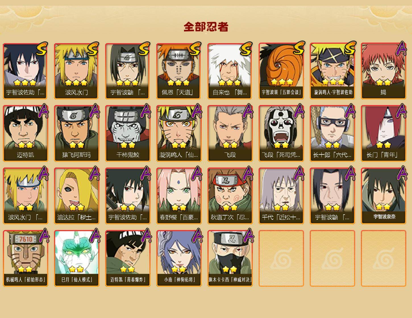The width and height of the screenshot is (412, 318).
Task: Click the 飞段「死司凭血」 skull-face card
Action: click(281, 133)
